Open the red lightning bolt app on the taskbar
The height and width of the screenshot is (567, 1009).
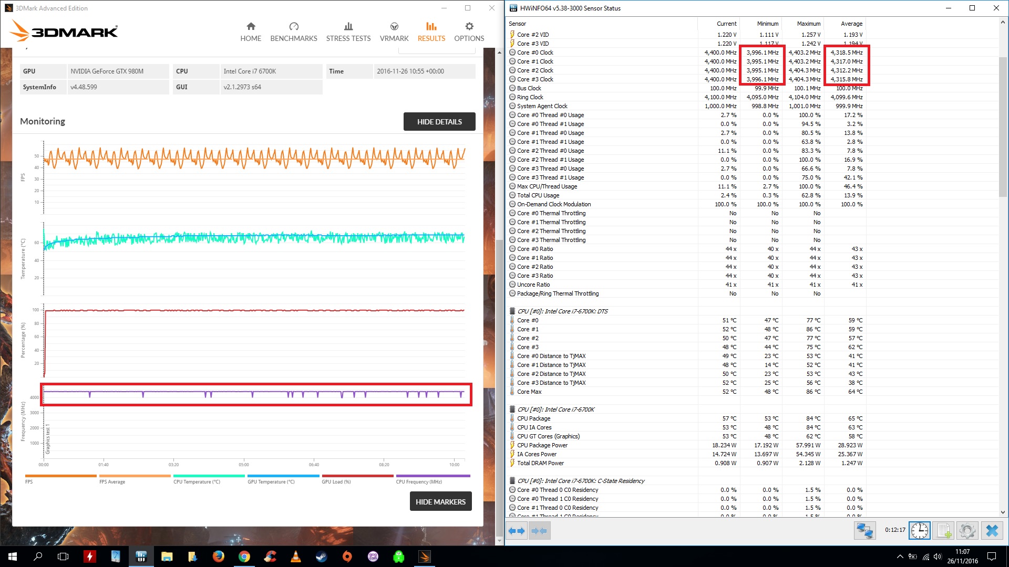coord(90,556)
